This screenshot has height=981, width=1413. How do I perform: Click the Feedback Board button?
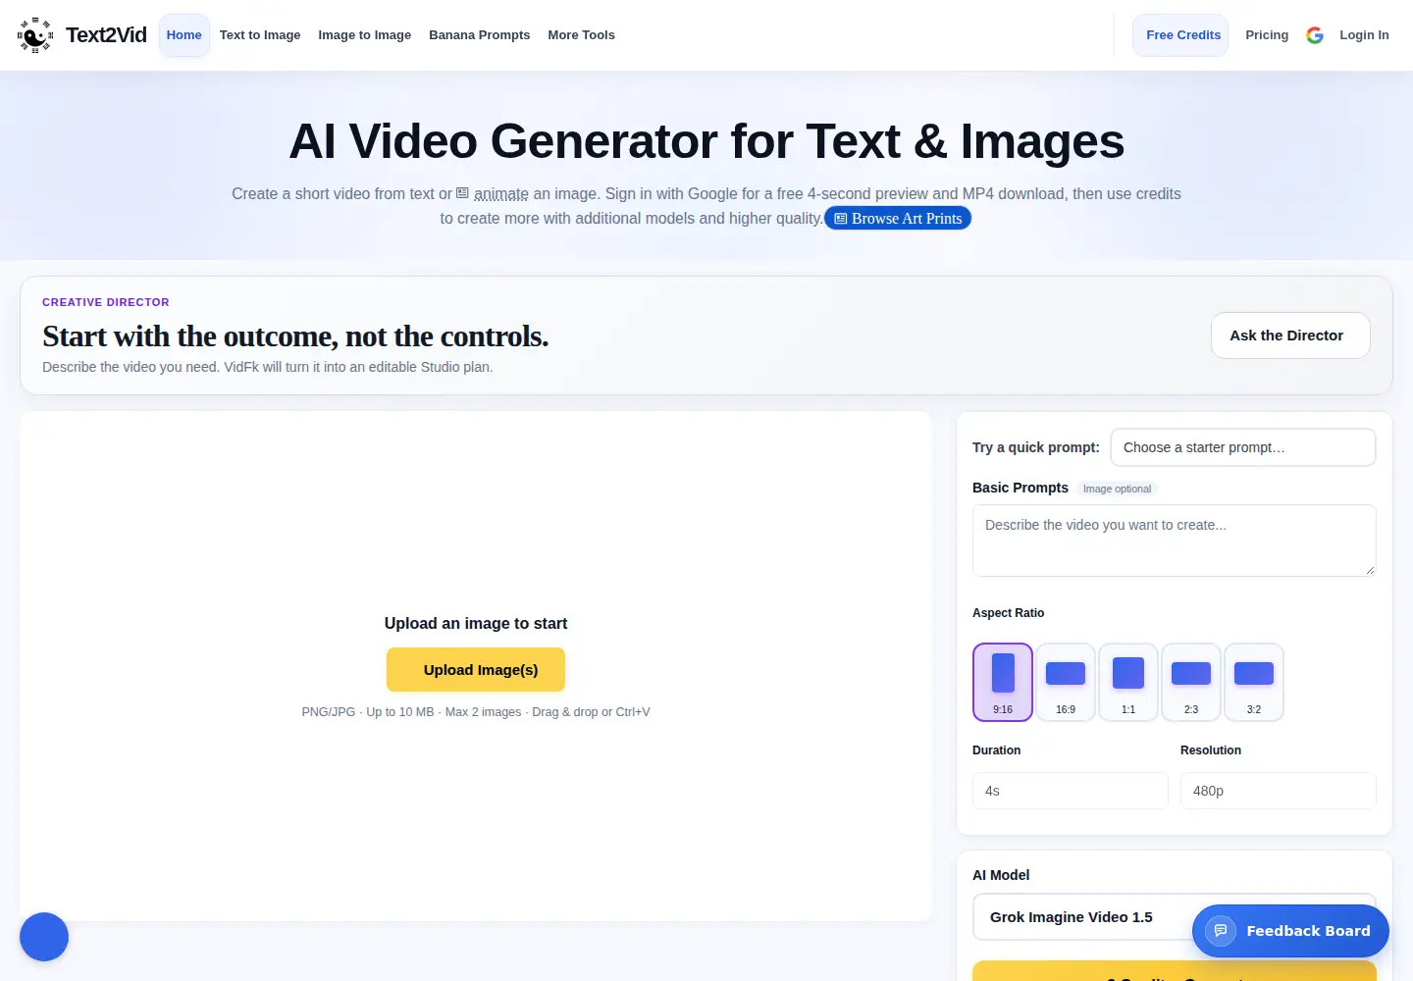[1290, 931]
